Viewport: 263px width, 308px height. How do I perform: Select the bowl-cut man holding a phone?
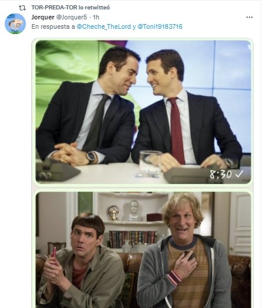(x=80, y=261)
